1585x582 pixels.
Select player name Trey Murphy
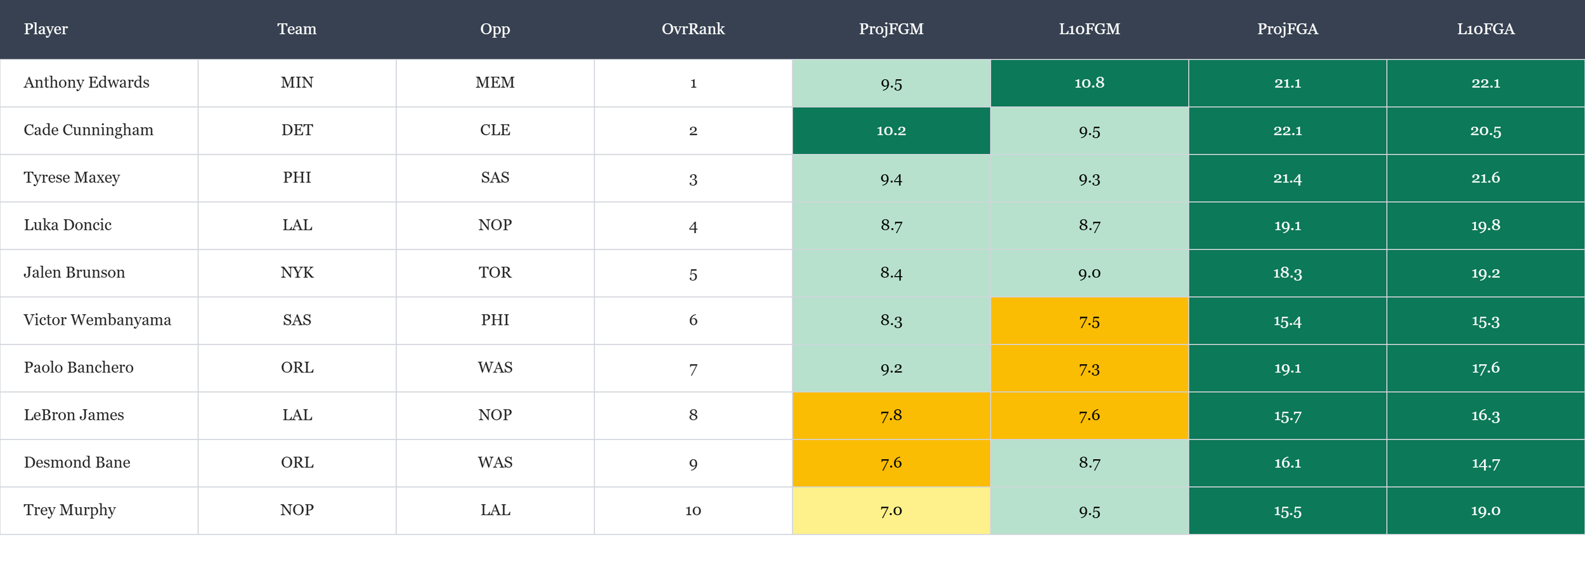click(70, 510)
